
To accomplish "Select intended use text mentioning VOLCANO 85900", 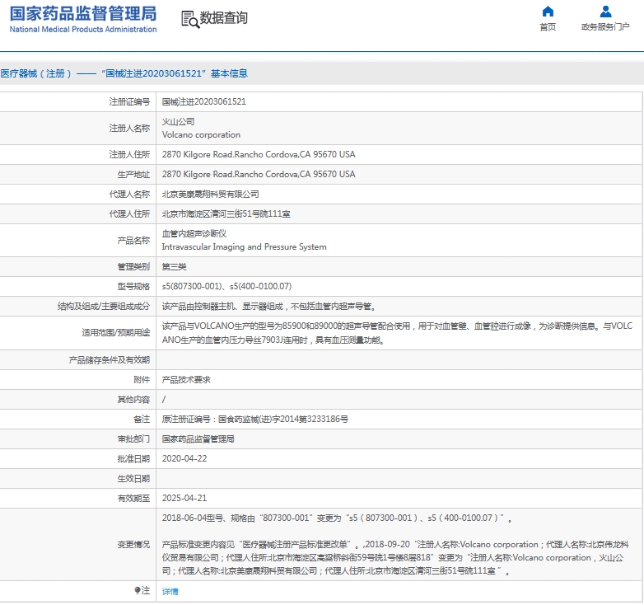I will (397, 333).
